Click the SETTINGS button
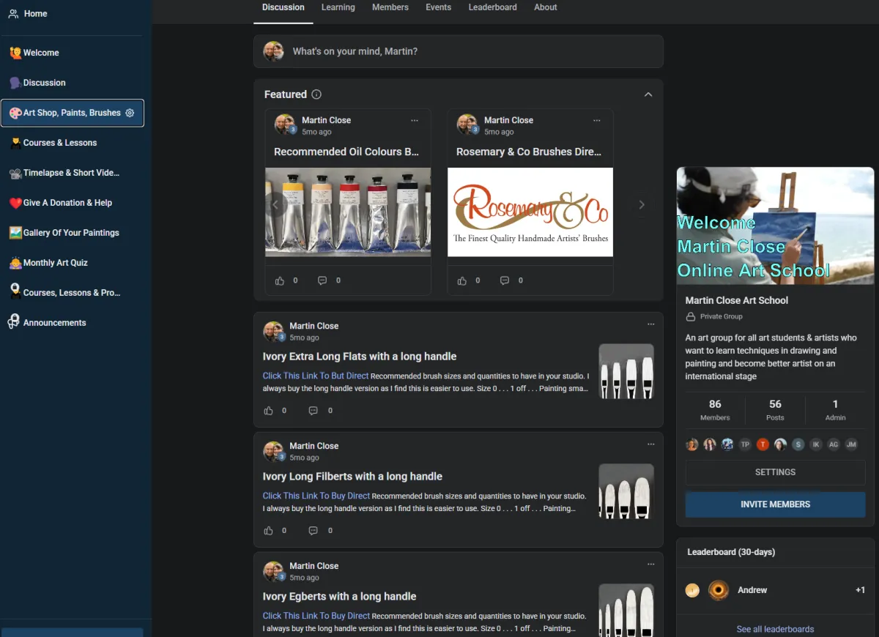The width and height of the screenshot is (879, 637). tap(775, 472)
